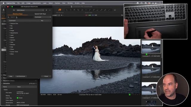
Task: Click the Green color tag swatch in Metadata
Action: click(17, 98)
